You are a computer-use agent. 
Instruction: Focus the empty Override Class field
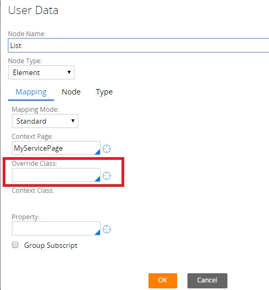[56, 175]
